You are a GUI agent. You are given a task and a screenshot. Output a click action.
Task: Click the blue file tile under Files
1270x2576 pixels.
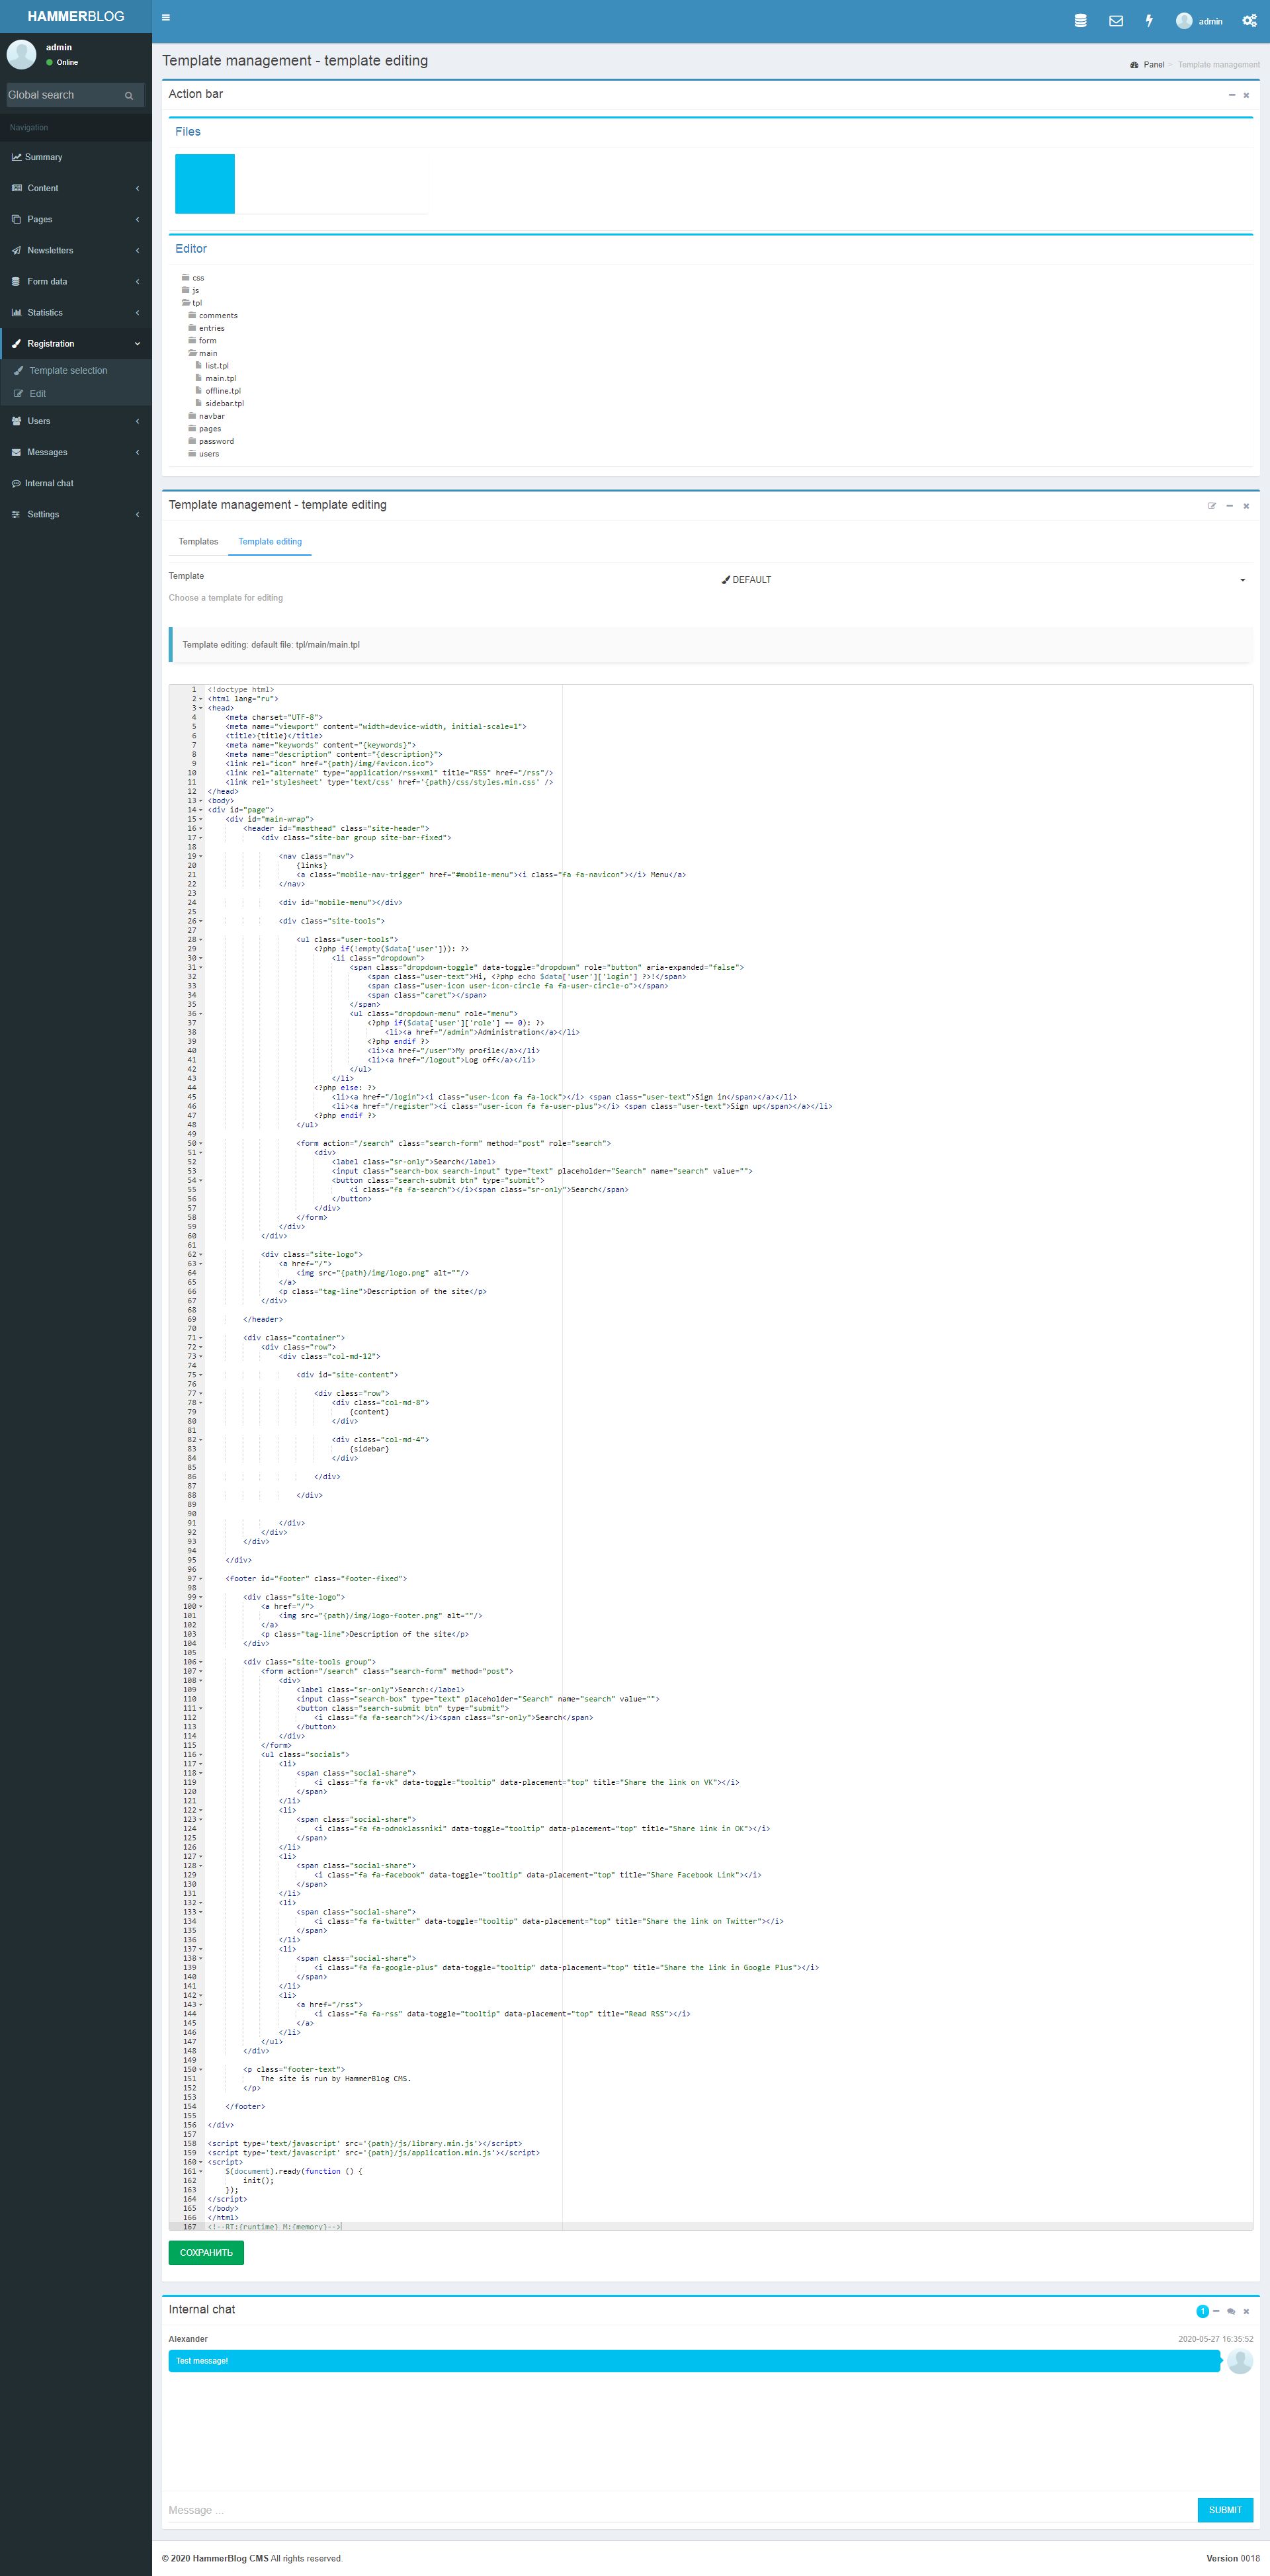(205, 183)
